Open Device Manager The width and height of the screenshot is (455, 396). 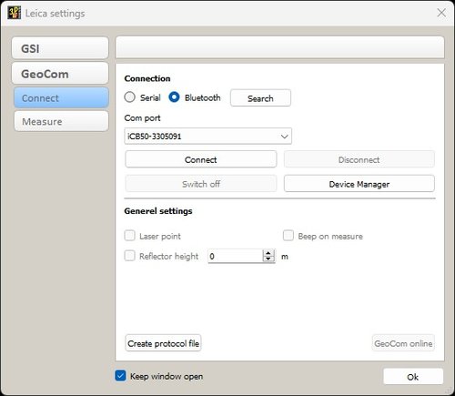coord(359,184)
